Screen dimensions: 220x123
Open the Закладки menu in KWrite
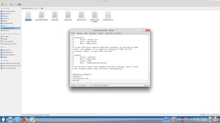point(92,33)
